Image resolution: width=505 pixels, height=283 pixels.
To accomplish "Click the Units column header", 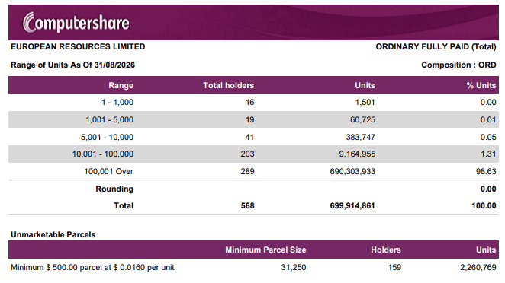I will [365, 85].
